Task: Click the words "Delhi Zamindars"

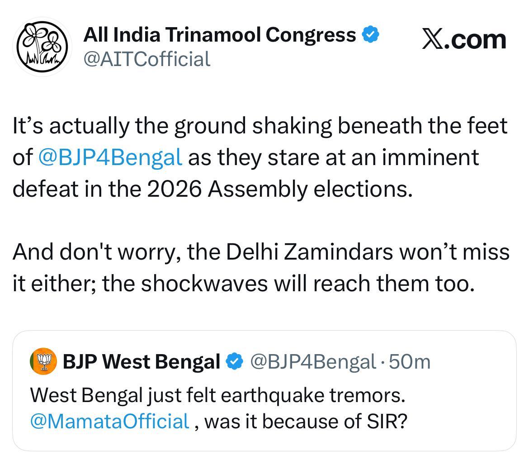Action: tap(309, 252)
